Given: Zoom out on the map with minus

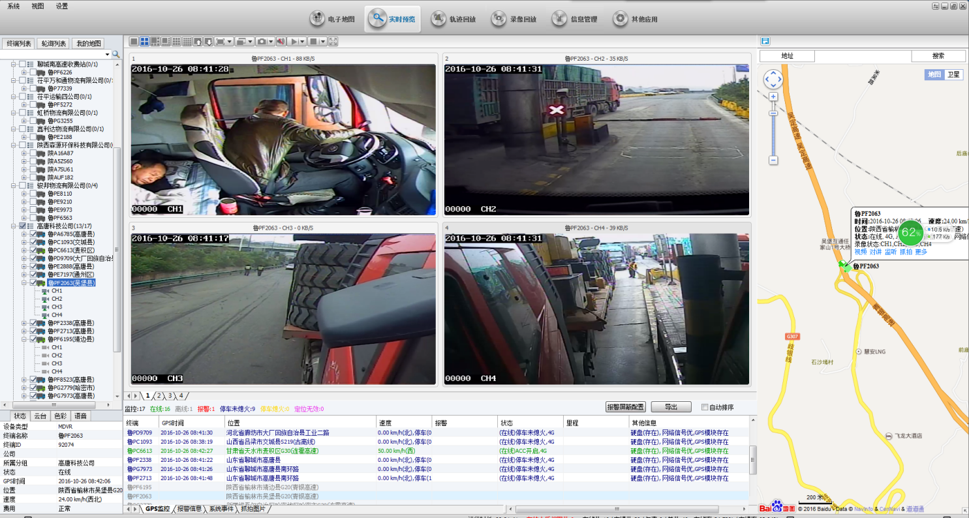Looking at the screenshot, I should pyautogui.click(x=773, y=160).
